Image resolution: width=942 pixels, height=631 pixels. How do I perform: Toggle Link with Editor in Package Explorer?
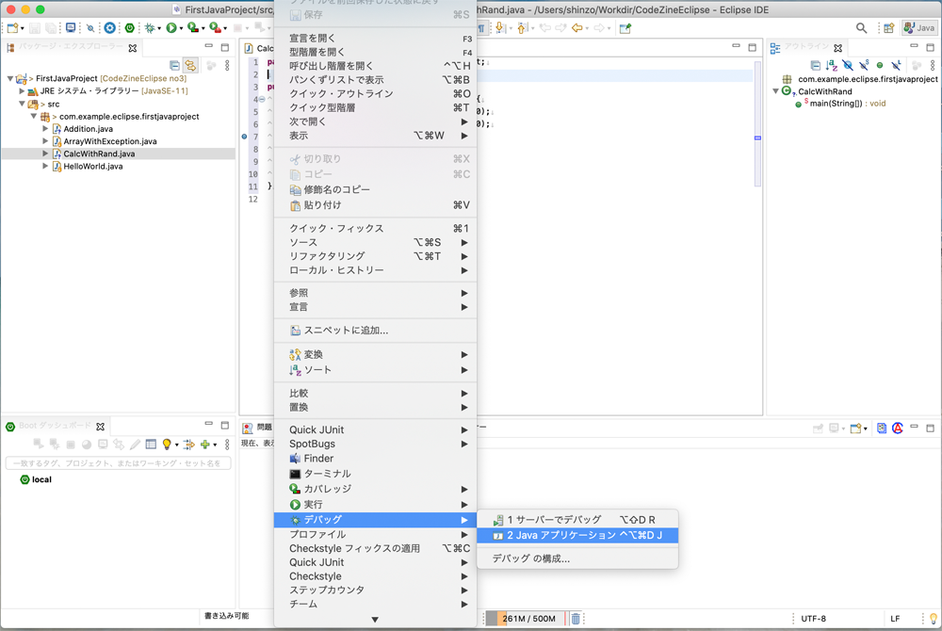[190, 65]
